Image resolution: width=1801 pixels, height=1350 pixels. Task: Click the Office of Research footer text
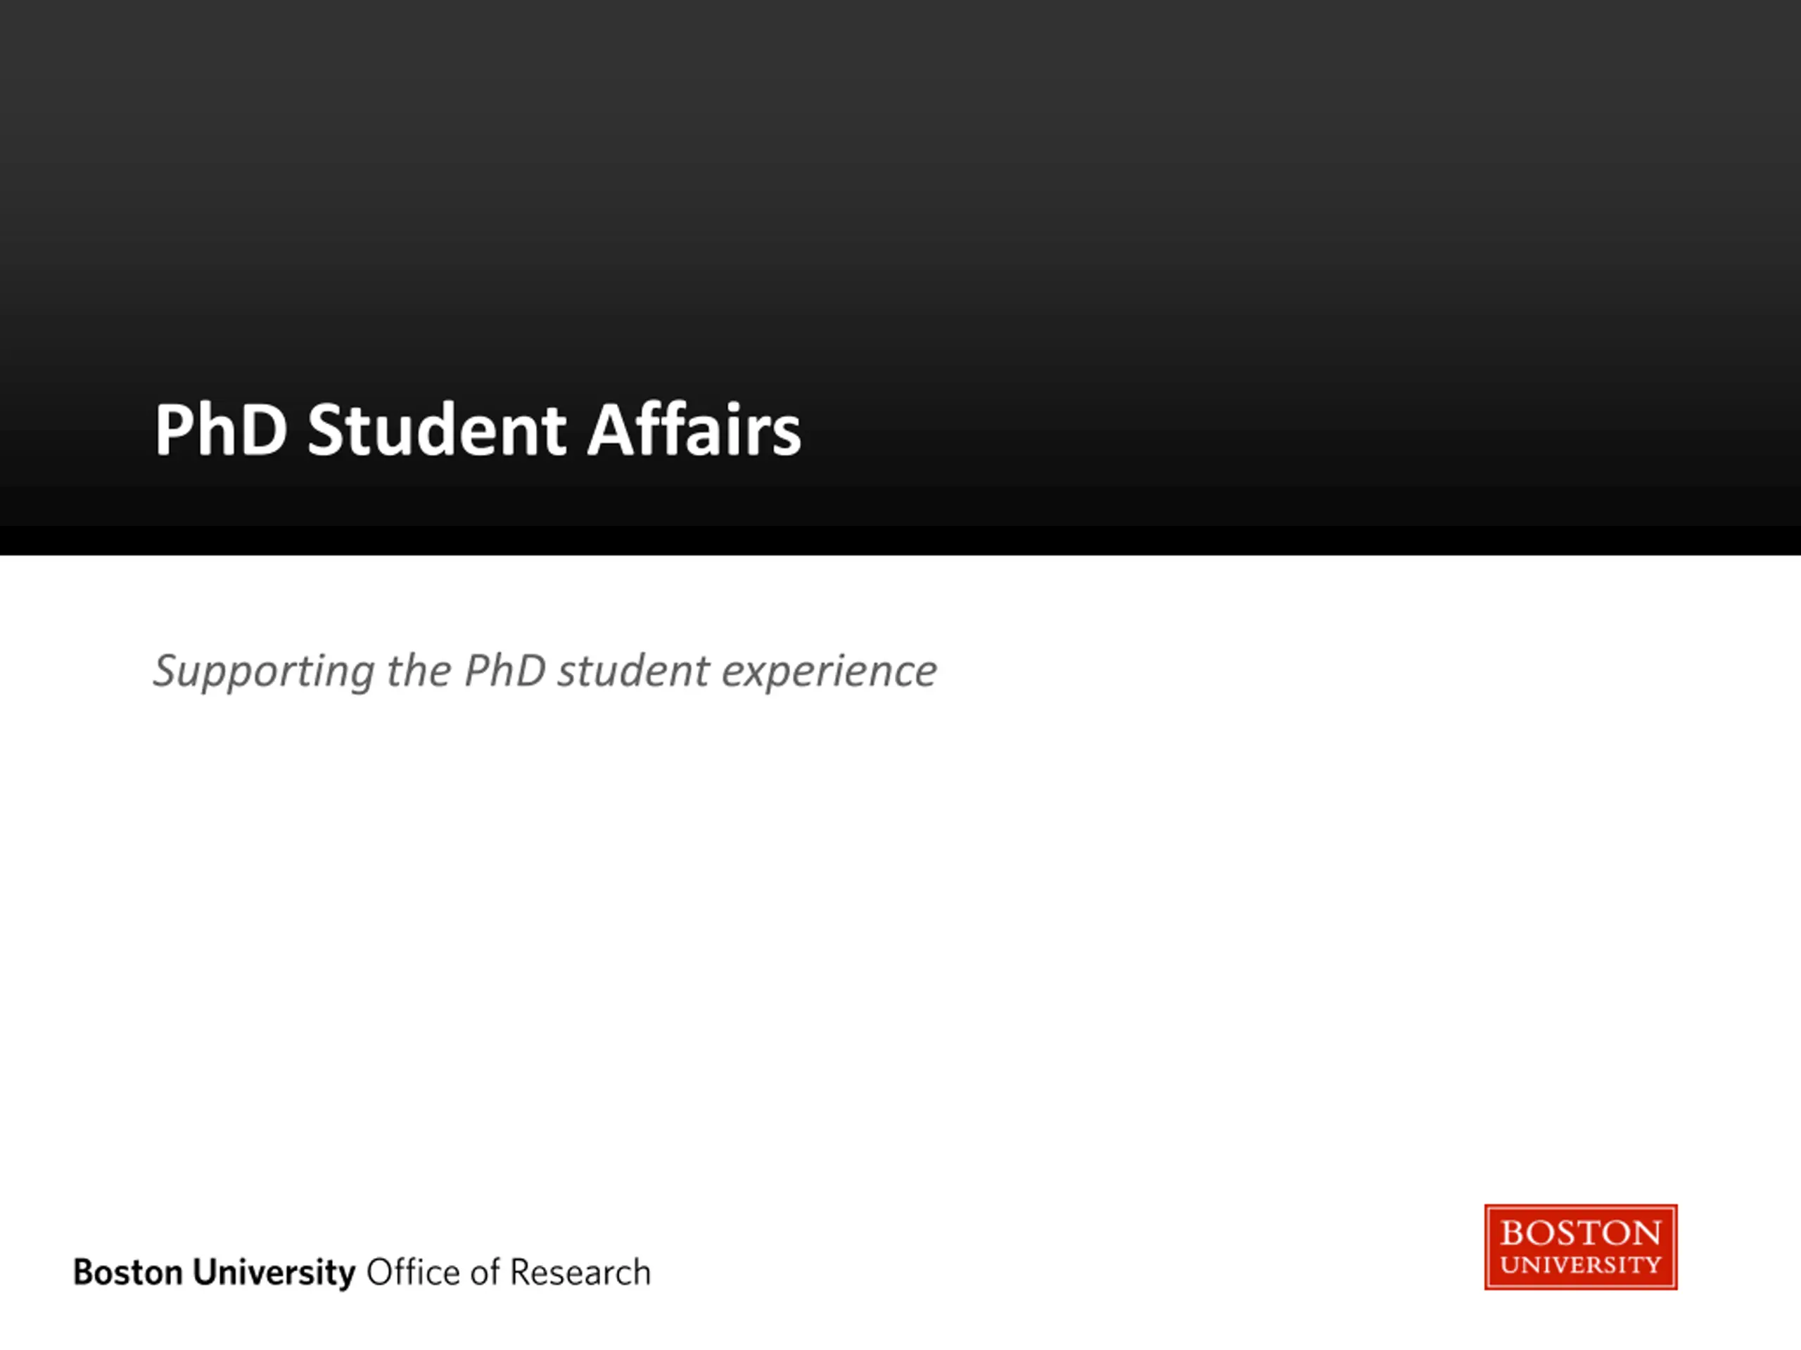[509, 1273]
